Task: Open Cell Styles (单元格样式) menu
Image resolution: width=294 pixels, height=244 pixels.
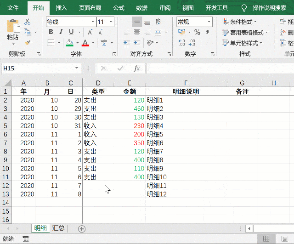Action: (242, 43)
